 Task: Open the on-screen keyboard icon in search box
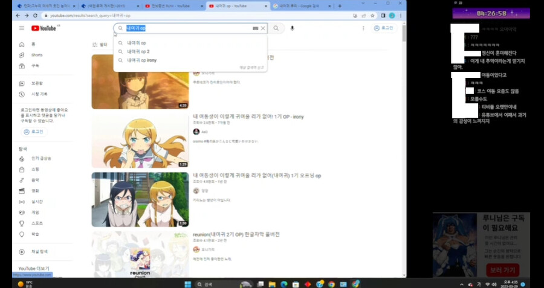[x=255, y=28]
